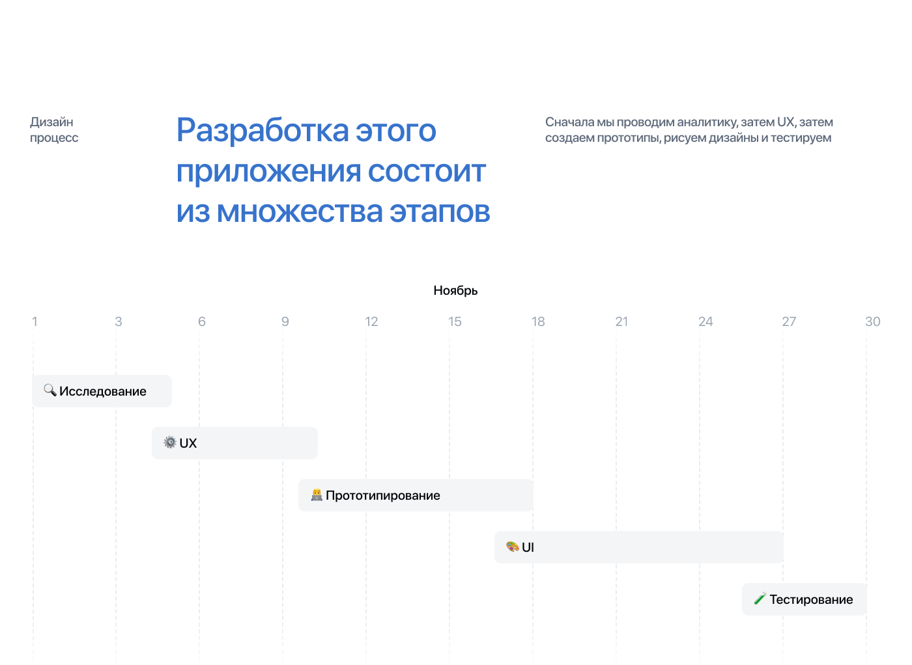Select the Исследование task bar label
The width and height of the screenshot is (912, 665).
[103, 391]
